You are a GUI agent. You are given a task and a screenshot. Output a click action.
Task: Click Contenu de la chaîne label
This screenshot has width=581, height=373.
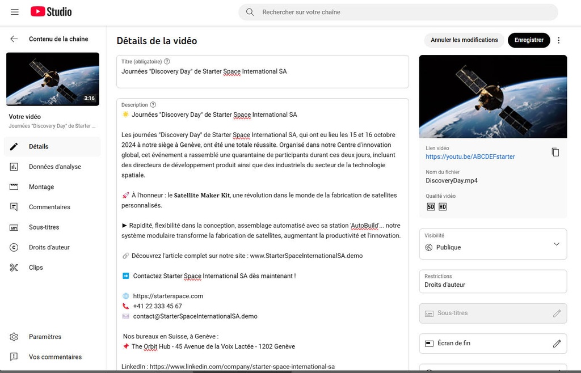(58, 39)
